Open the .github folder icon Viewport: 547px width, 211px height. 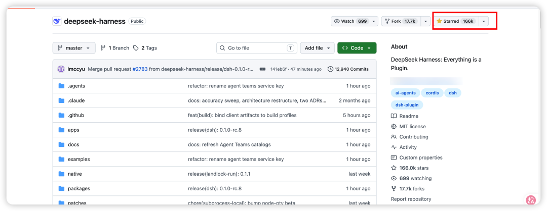pyautogui.click(x=62, y=115)
